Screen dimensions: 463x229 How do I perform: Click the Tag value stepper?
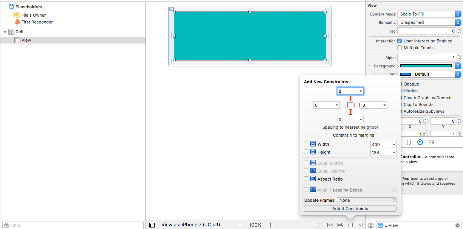coord(458,31)
